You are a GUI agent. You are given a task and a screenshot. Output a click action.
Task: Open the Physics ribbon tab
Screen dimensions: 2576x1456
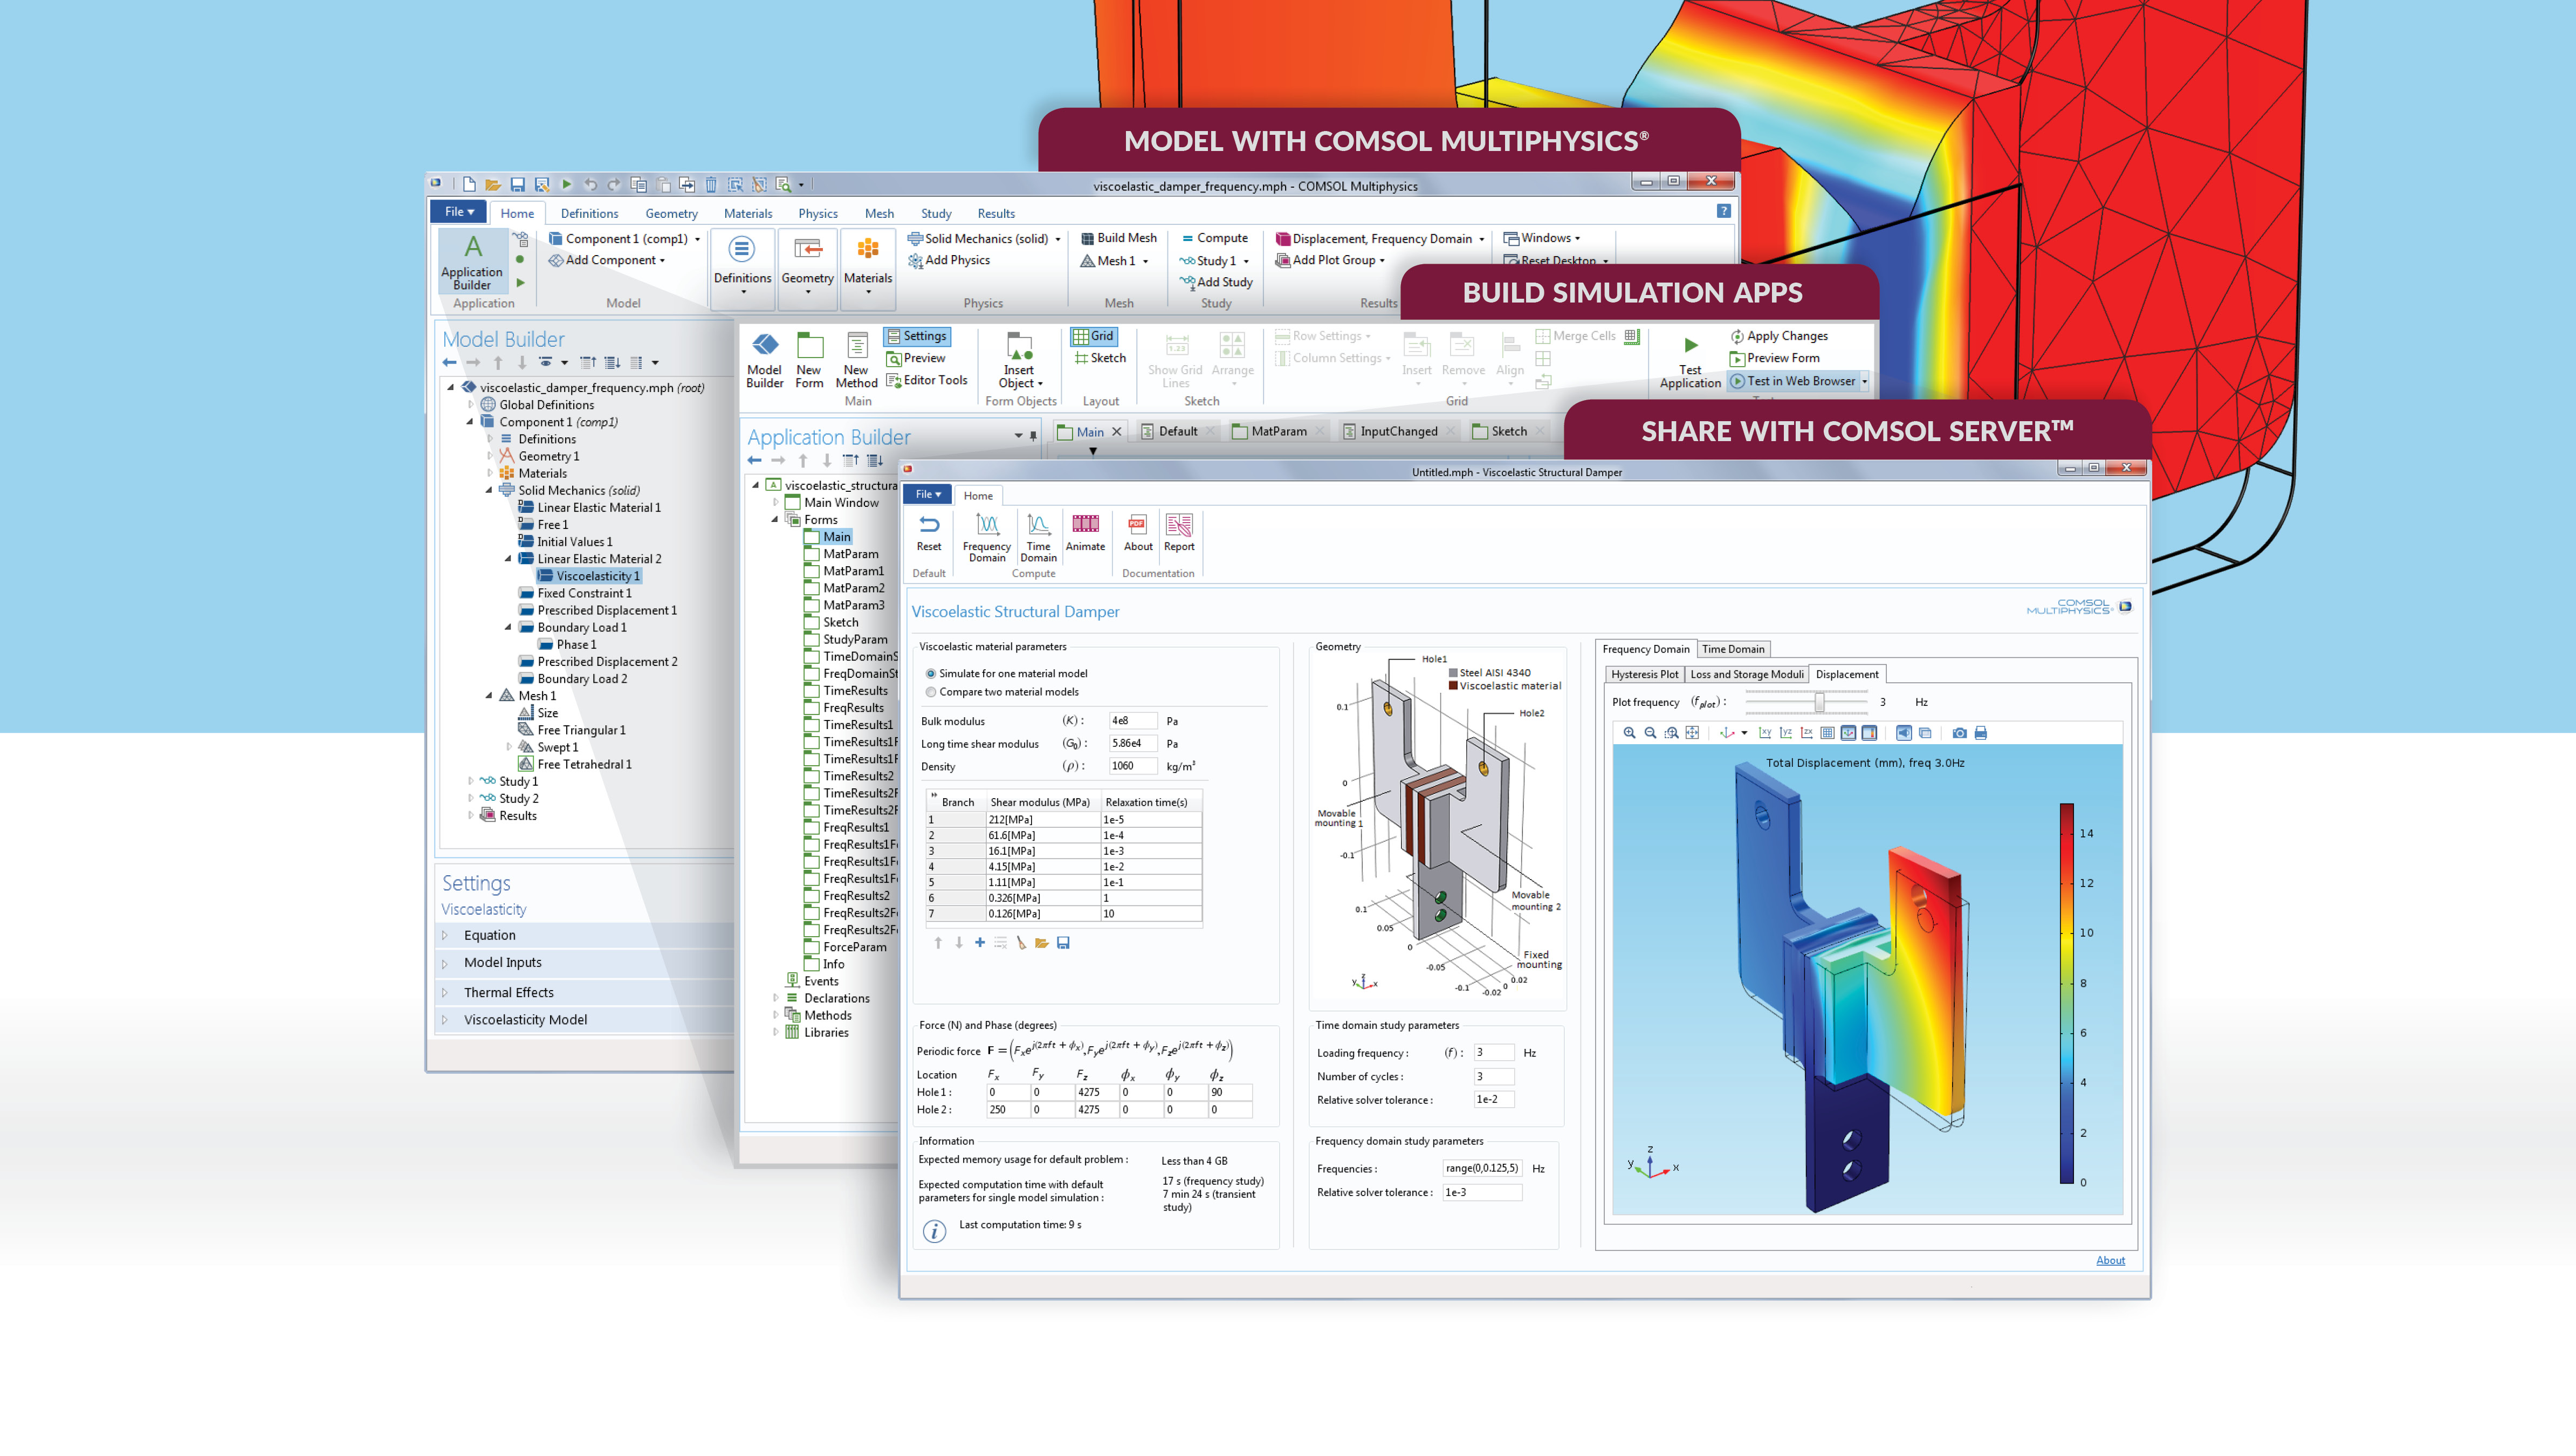817,213
